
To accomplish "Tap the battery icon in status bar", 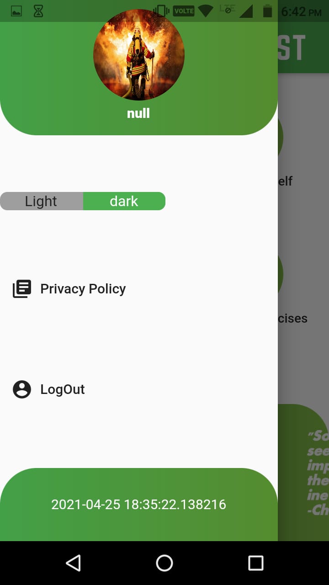I will coord(268,11).
